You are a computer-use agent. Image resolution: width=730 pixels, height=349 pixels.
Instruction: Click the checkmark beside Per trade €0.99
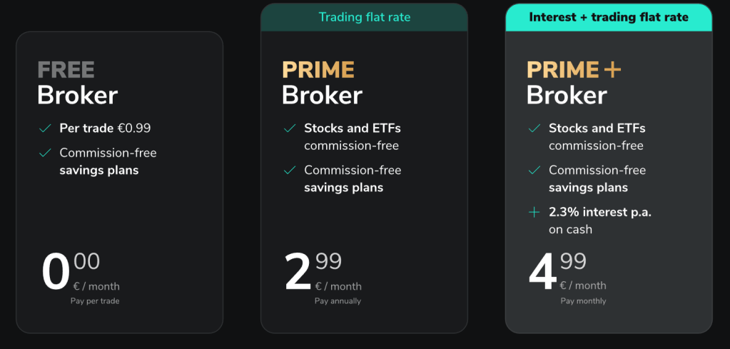coord(45,128)
